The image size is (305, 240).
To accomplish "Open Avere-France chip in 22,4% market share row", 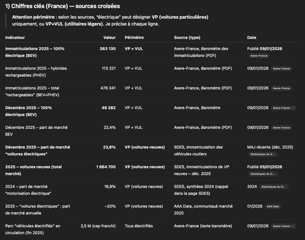I will (x=281, y=128).
